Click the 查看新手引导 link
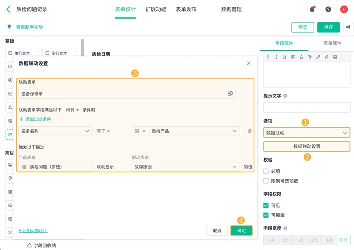Viewport: 354px width, 250px height. tap(29, 27)
